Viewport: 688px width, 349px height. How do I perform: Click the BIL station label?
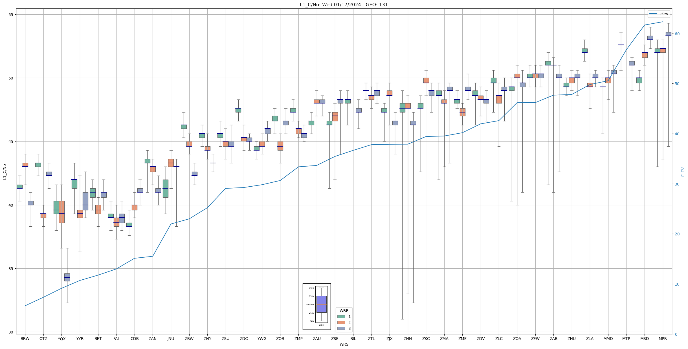pyautogui.click(x=353, y=339)
